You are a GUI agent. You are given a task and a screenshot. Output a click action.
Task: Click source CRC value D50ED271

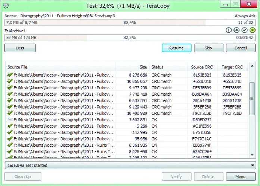tap(202, 119)
